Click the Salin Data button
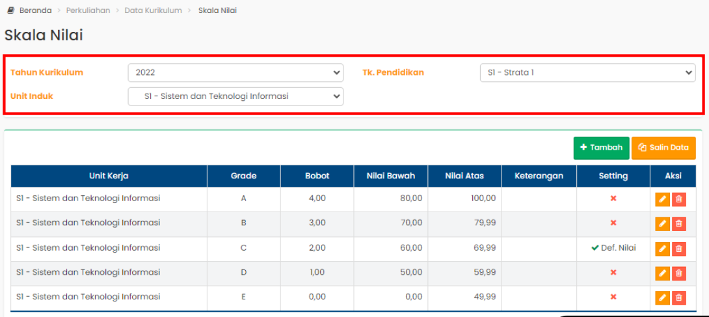709x317 pixels. coord(663,148)
